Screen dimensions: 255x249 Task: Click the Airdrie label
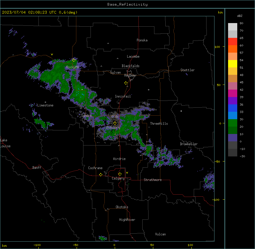[119, 159]
